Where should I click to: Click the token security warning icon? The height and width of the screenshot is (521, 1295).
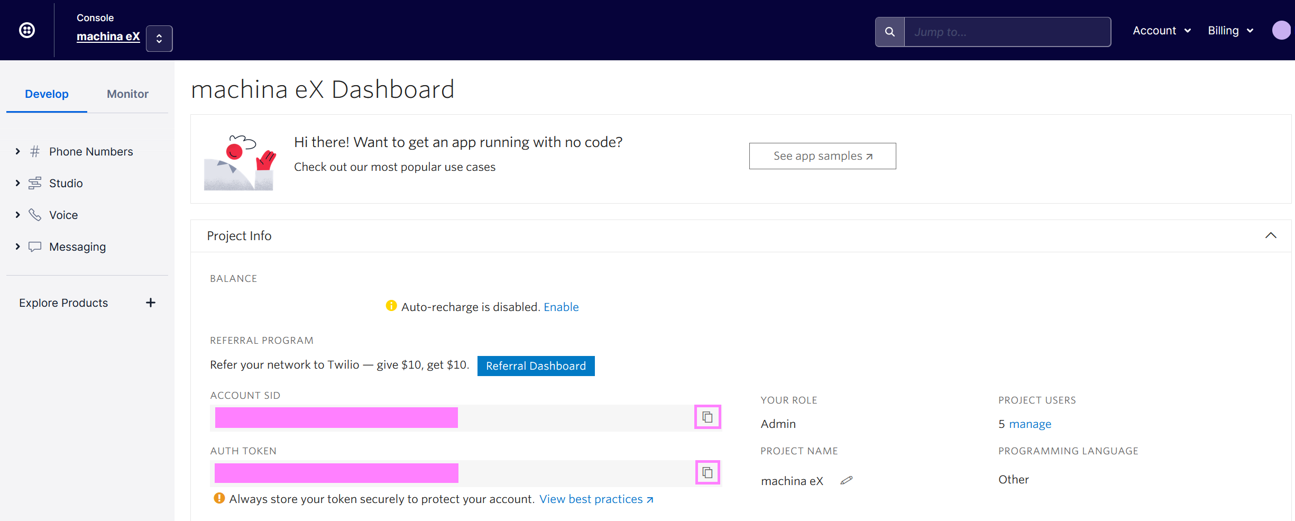pyautogui.click(x=219, y=498)
